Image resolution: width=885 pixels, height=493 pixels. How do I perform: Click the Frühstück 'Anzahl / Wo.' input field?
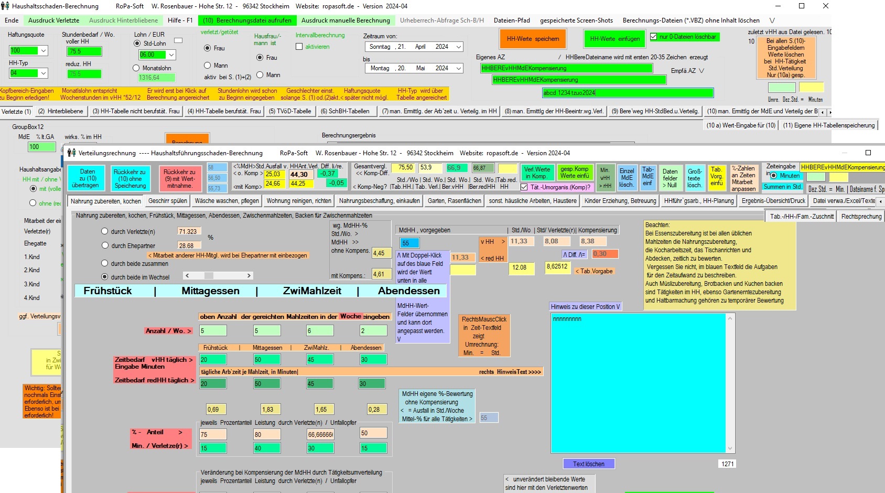(213, 331)
